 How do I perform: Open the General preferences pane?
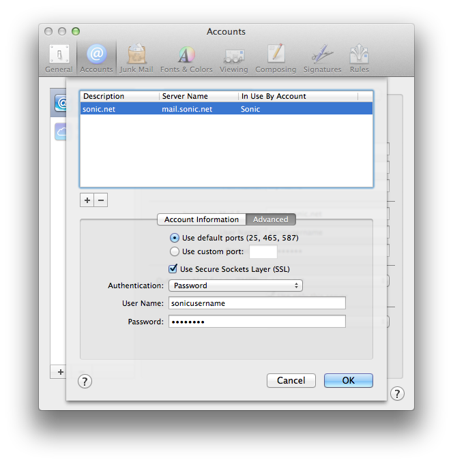coord(59,59)
